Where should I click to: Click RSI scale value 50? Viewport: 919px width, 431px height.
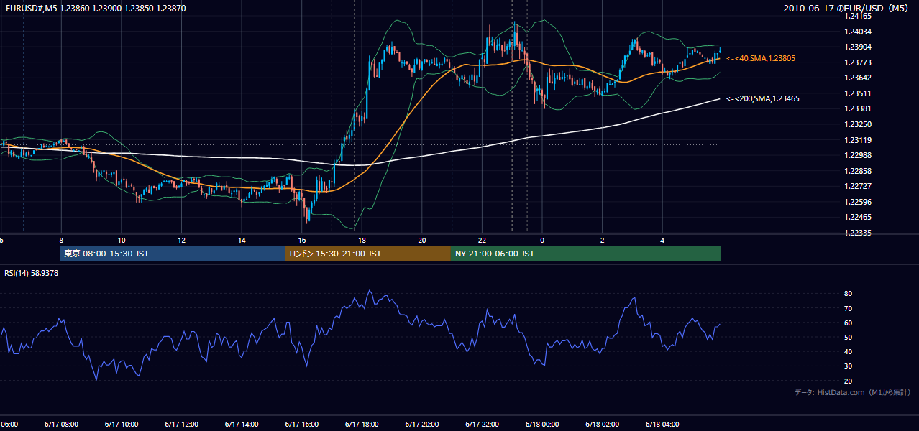(x=849, y=337)
